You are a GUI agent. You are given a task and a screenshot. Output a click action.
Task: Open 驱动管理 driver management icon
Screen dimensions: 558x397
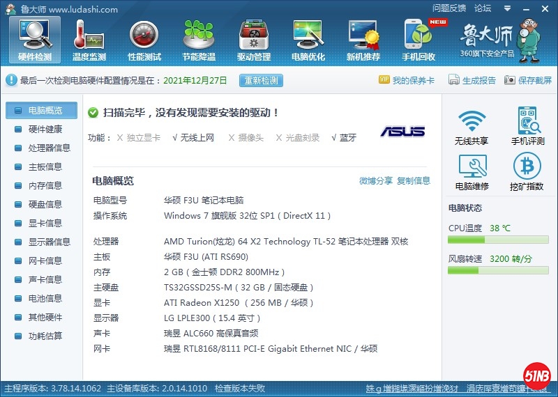click(254, 39)
